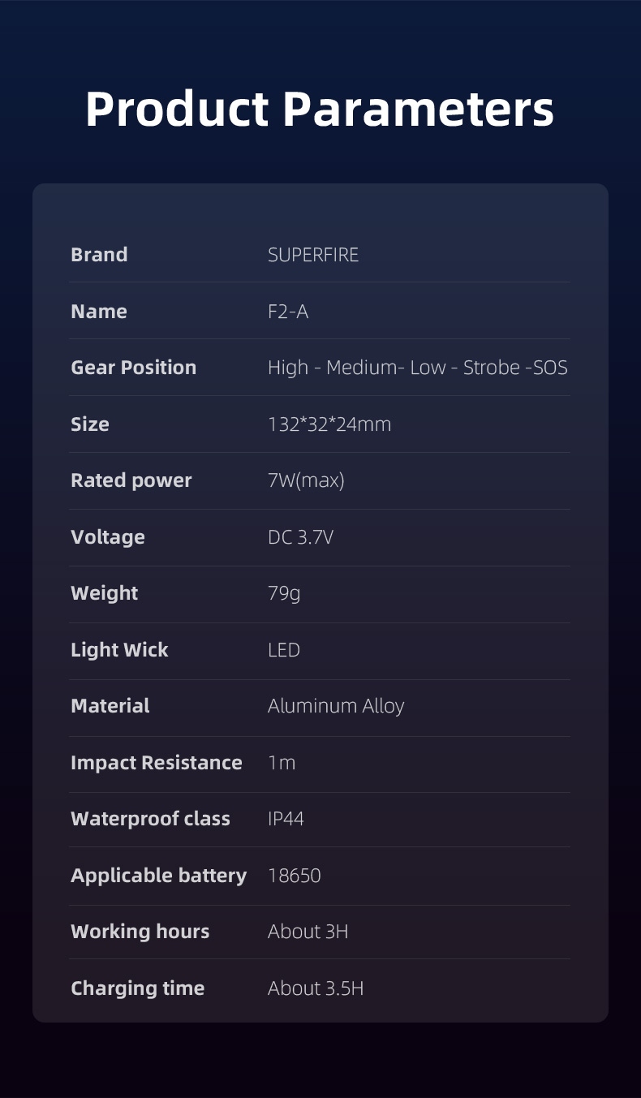Viewport: 641px width, 1098px height.
Task: Click the Aluminum Alloy material value
Action: (336, 706)
